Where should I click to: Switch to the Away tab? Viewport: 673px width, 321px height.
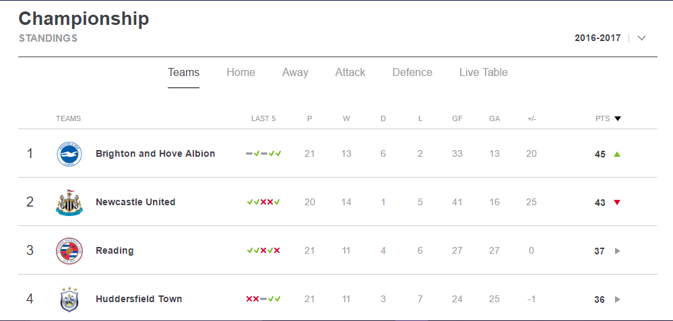click(295, 73)
